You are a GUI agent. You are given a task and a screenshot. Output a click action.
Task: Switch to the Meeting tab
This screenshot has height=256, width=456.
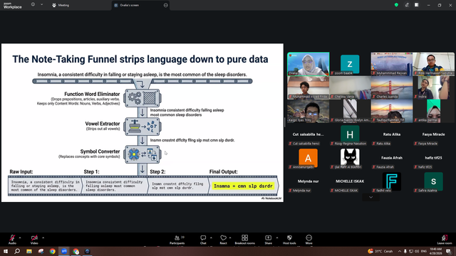[61, 5]
